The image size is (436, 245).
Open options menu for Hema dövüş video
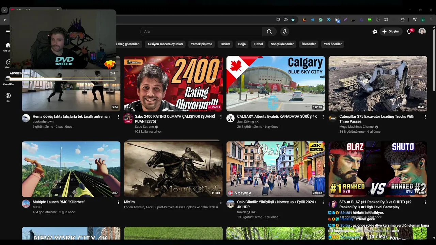[119, 117]
